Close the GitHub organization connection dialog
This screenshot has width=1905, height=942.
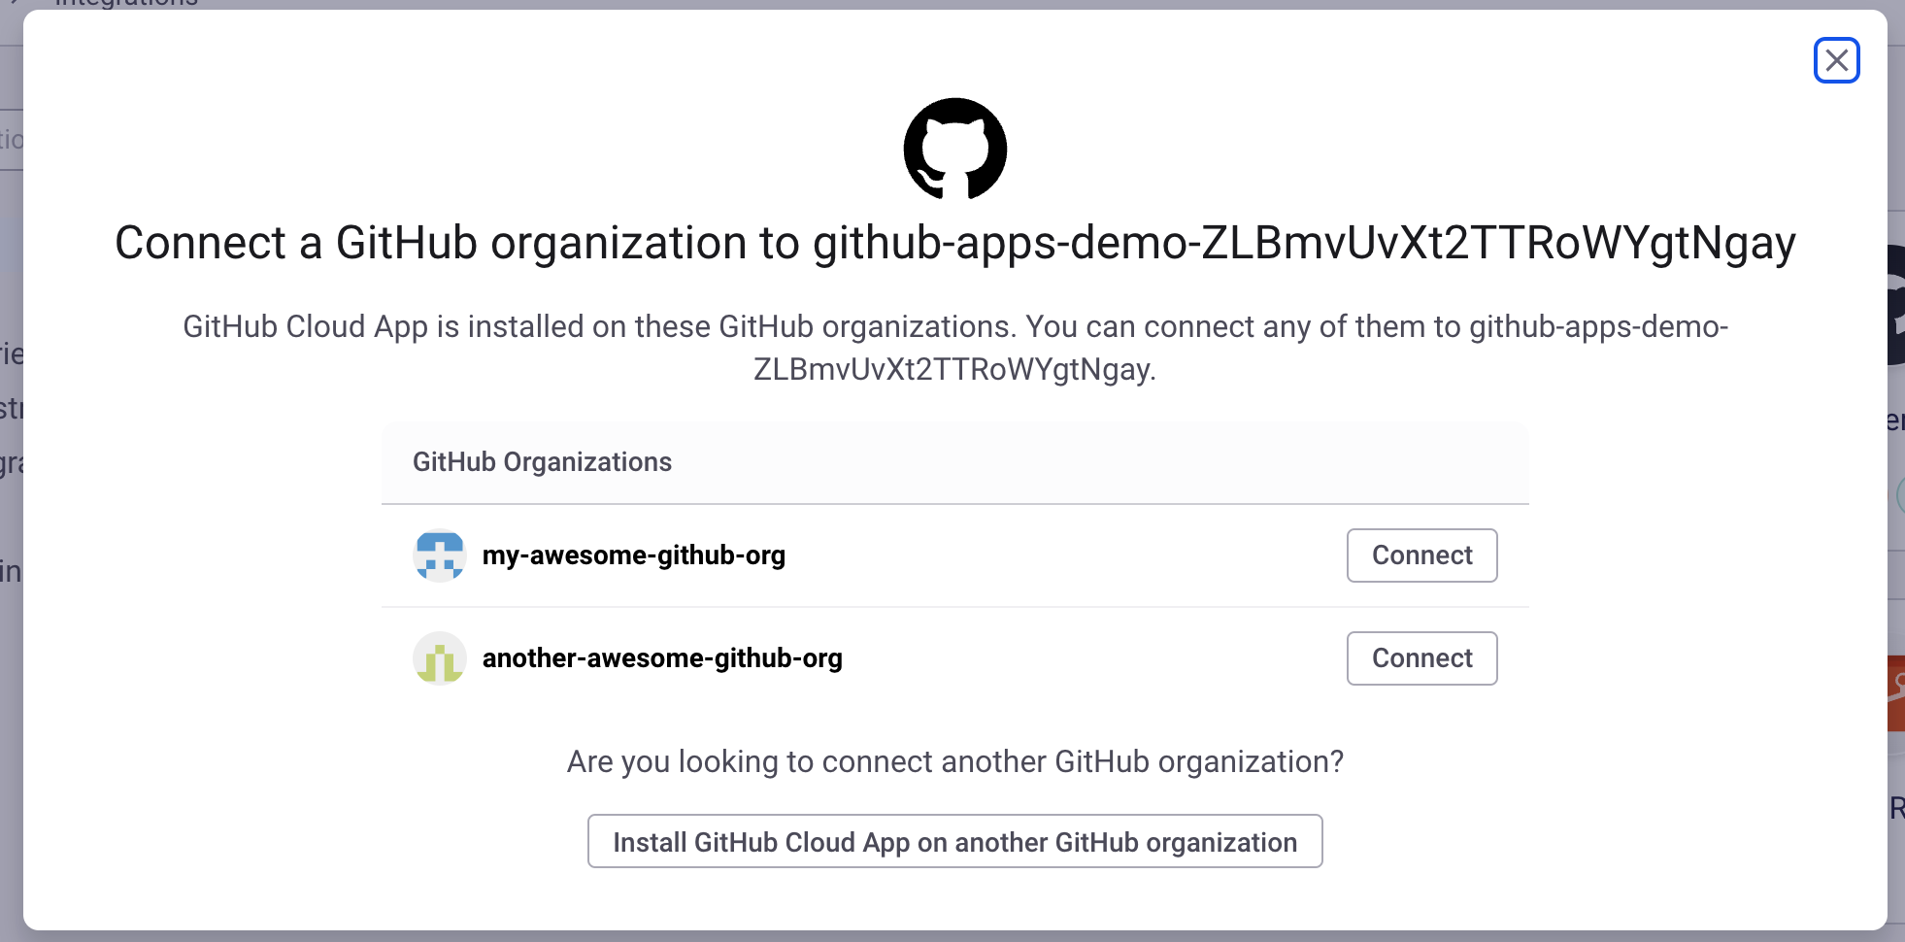(x=1837, y=60)
